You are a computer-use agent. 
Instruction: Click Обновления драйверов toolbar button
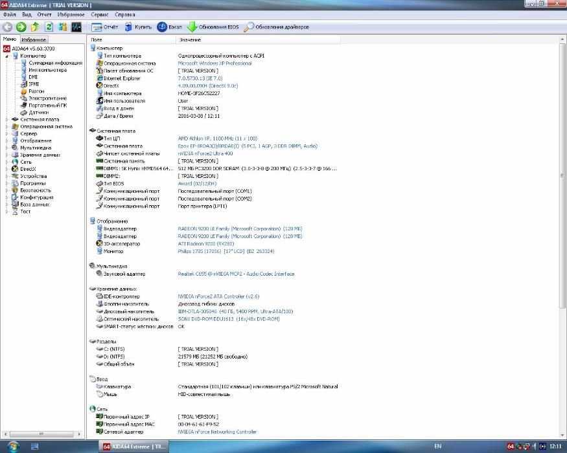coord(277,27)
